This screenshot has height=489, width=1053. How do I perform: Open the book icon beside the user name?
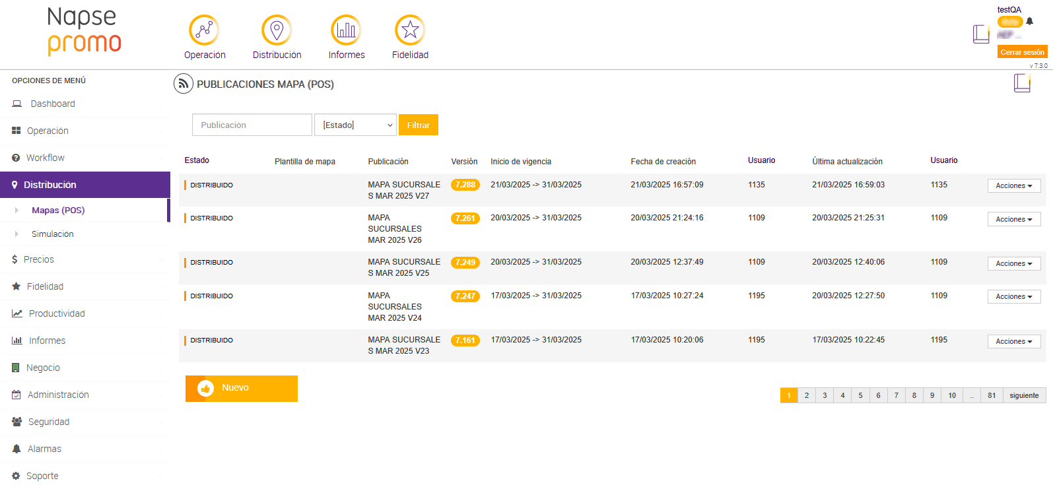pos(980,34)
